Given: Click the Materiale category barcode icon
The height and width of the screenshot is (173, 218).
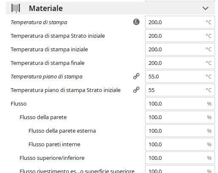Looking at the screenshot, I should 16,8.
